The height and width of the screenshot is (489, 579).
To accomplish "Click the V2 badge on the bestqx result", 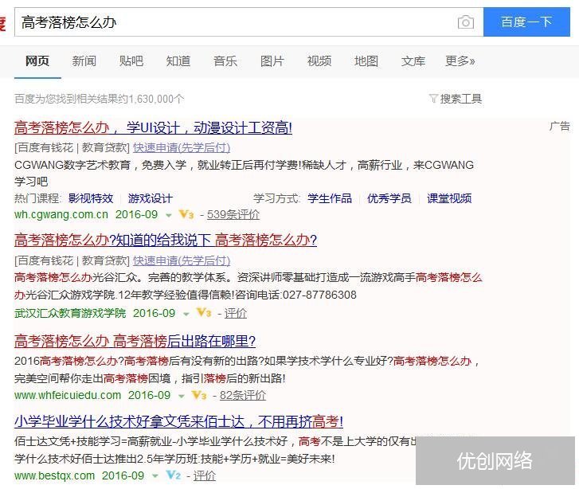I will click(x=173, y=475).
